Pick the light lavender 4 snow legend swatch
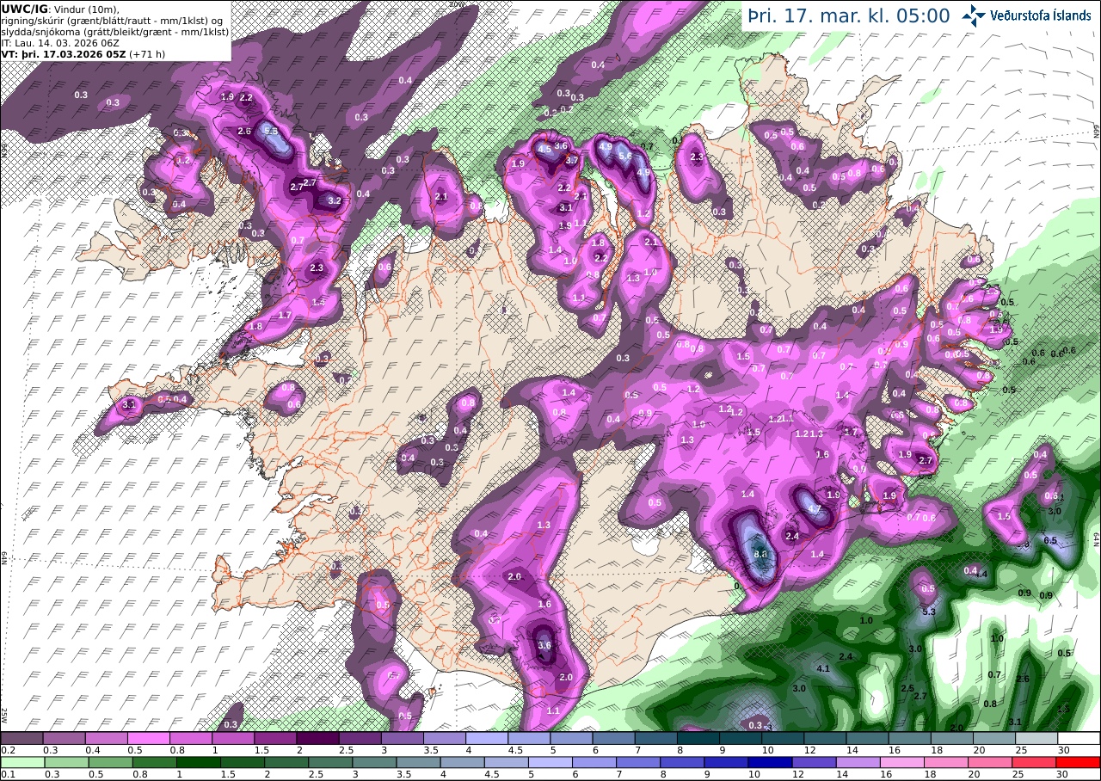The width and height of the screenshot is (1101, 781). 487,738
